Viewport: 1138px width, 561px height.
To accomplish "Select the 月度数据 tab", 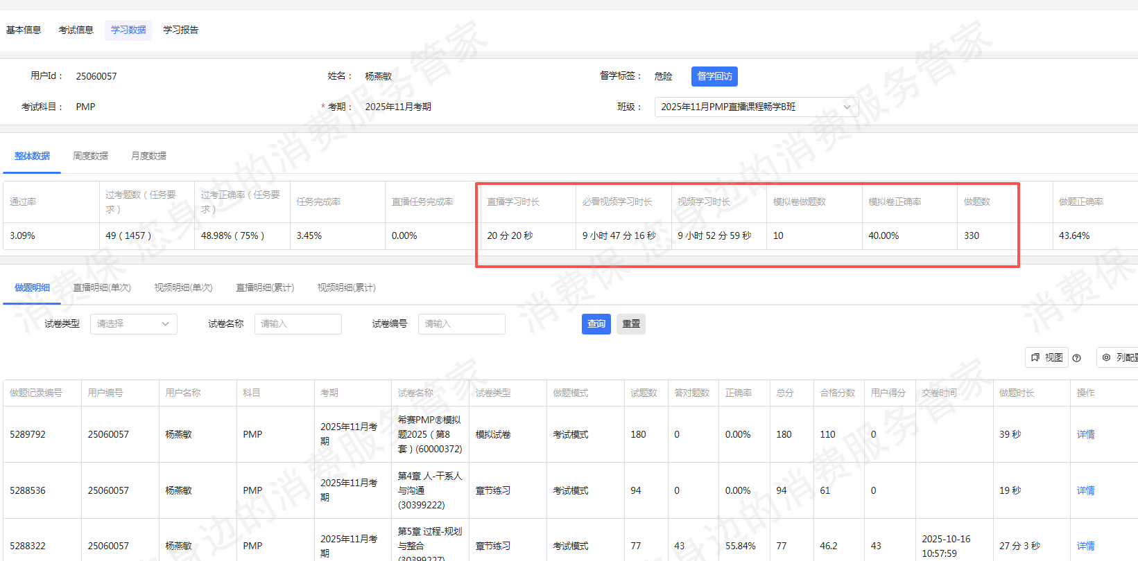I will pos(148,156).
